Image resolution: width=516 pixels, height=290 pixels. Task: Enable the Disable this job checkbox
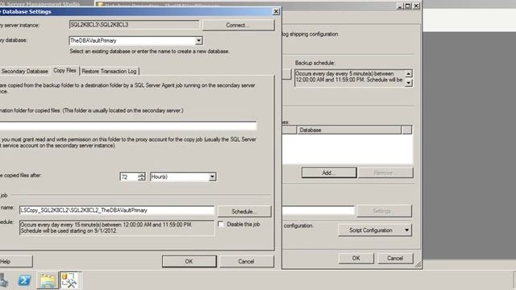[x=221, y=224]
